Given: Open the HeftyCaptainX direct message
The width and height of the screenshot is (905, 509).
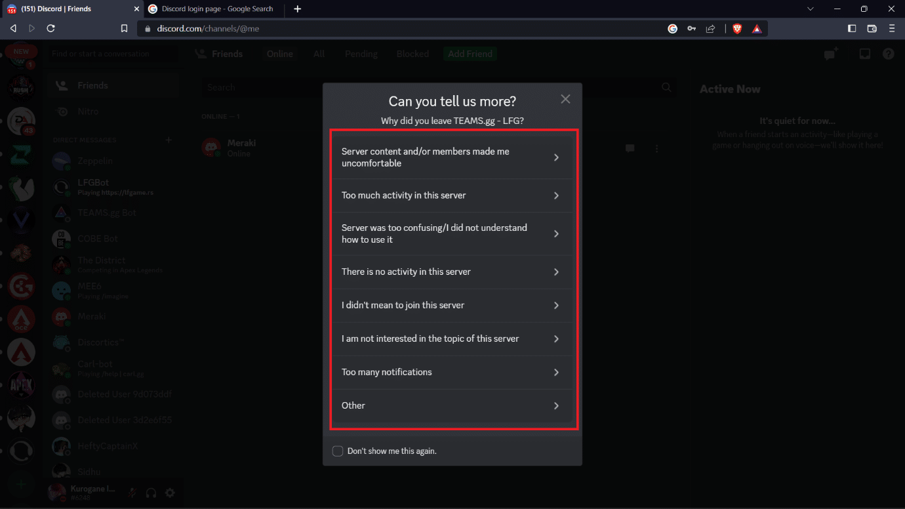Looking at the screenshot, I should [113, 446].
